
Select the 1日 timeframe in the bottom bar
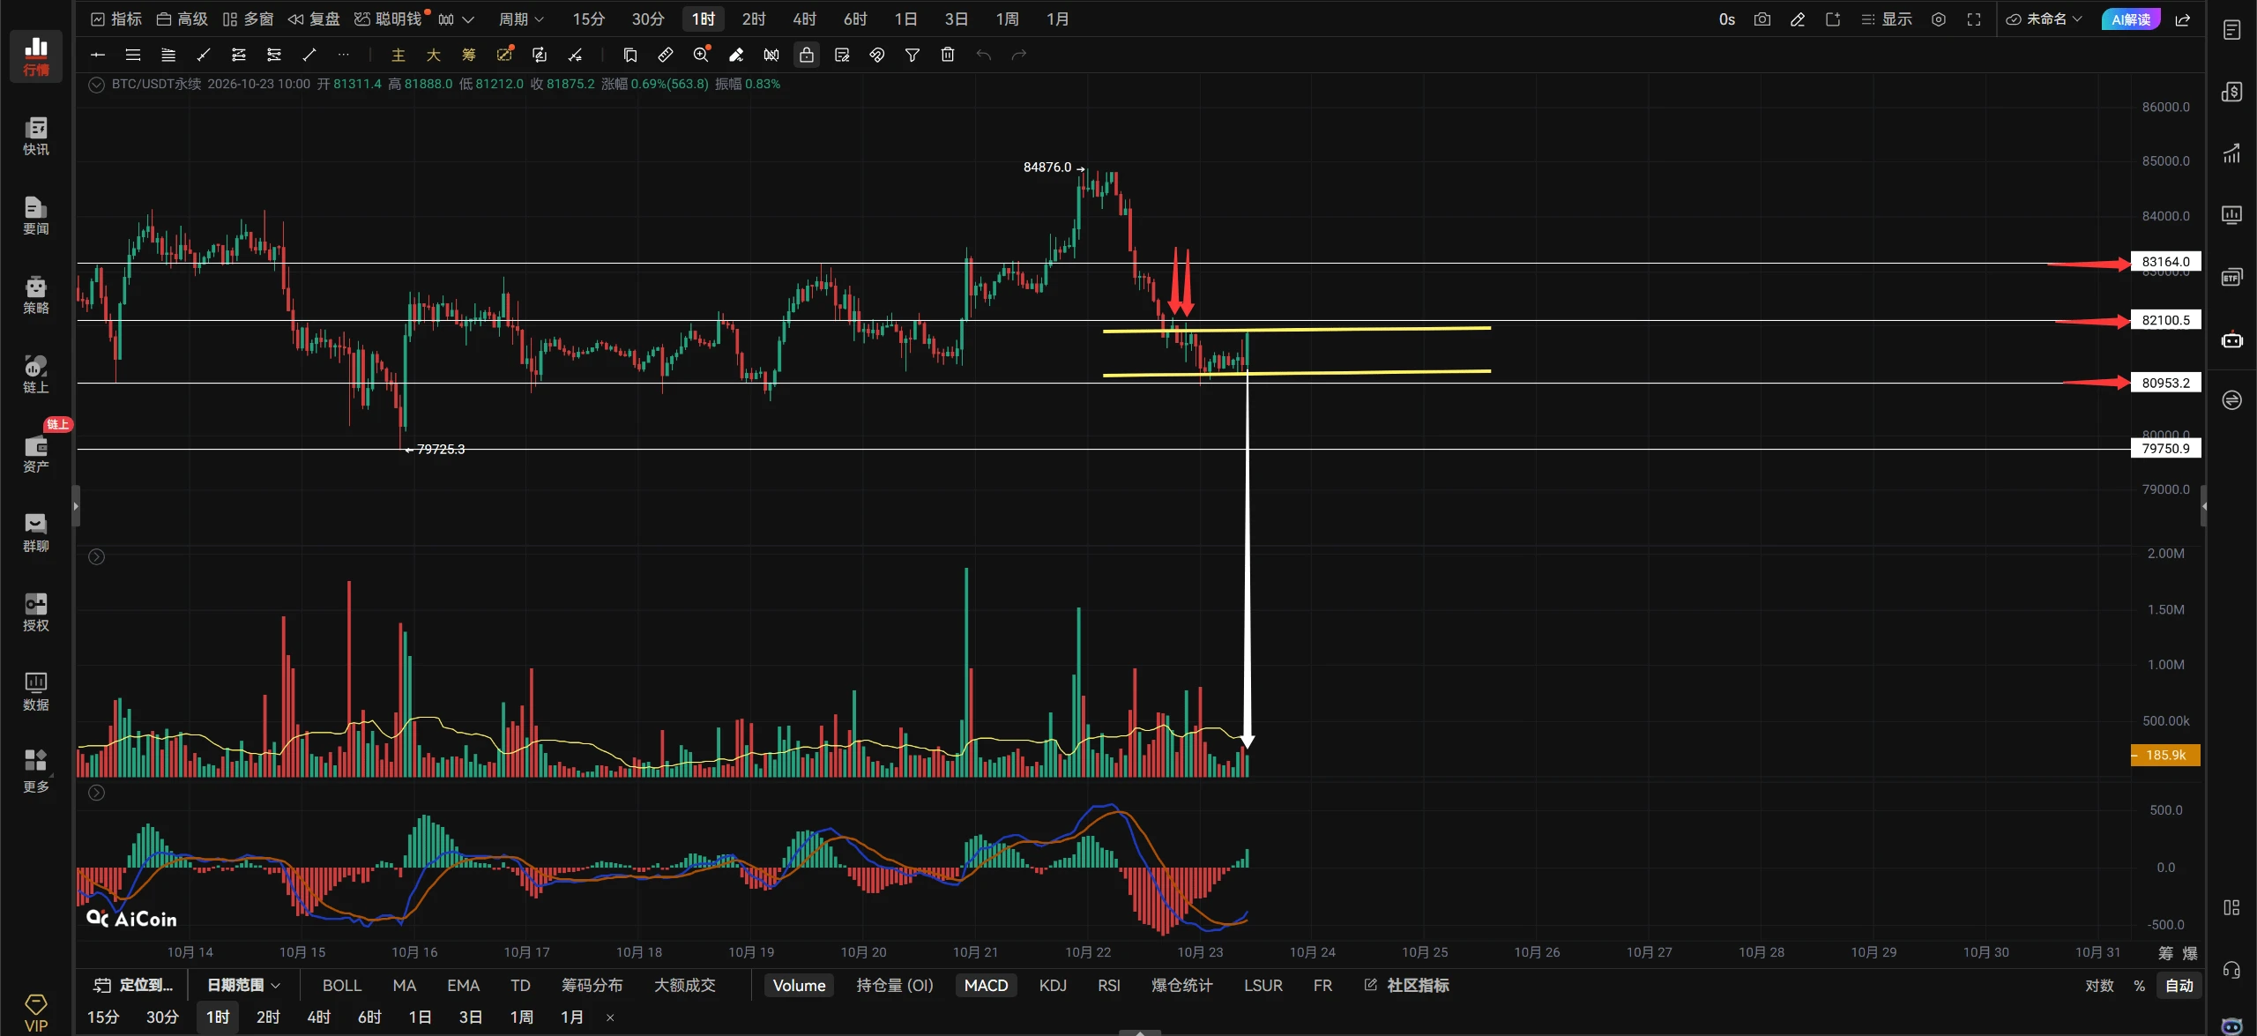tap(420, 1017)
